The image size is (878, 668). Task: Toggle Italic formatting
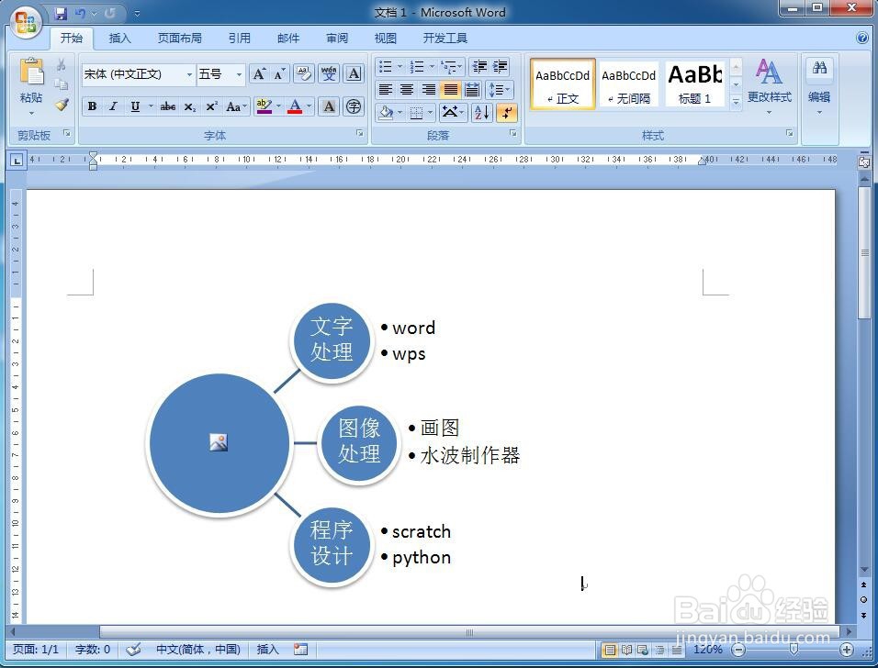113,106
